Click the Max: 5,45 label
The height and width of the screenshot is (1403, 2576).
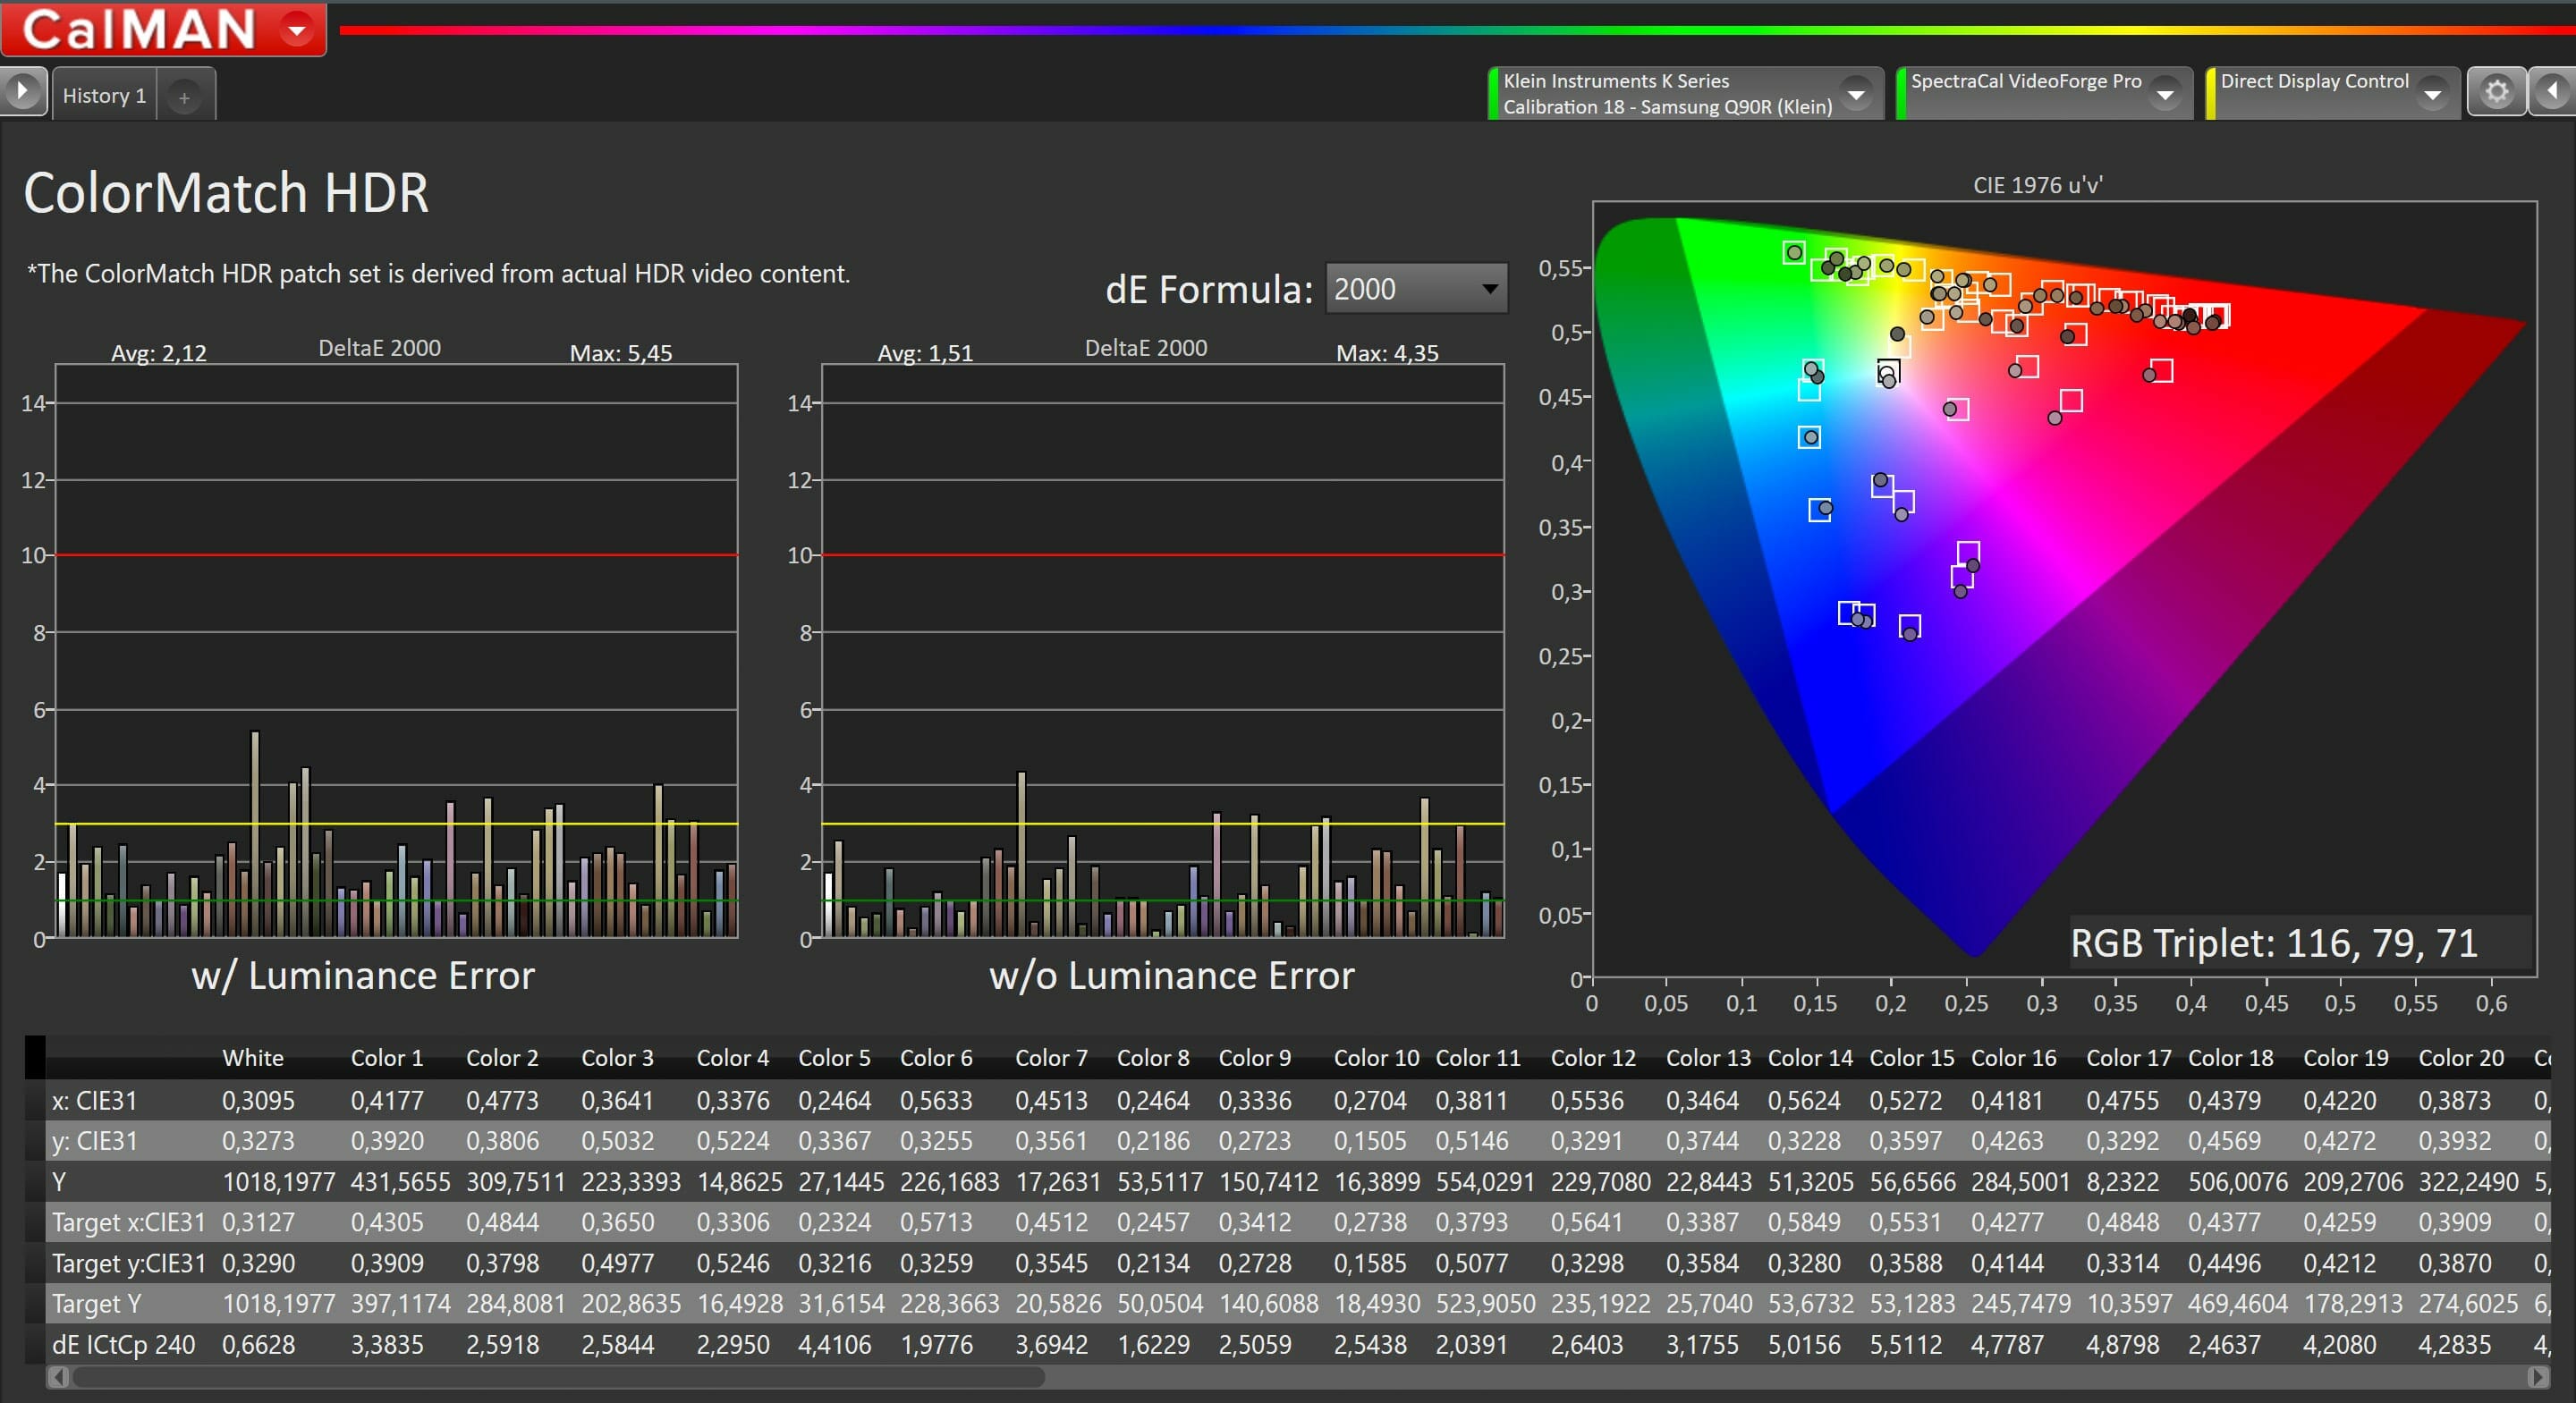[621, 353]
